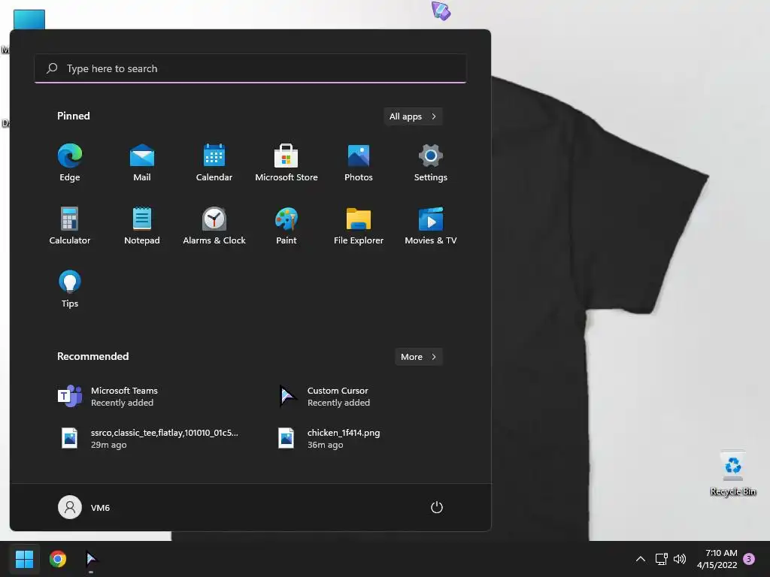
Task: Open Alarms & Clock
Action: coord(214,225)
